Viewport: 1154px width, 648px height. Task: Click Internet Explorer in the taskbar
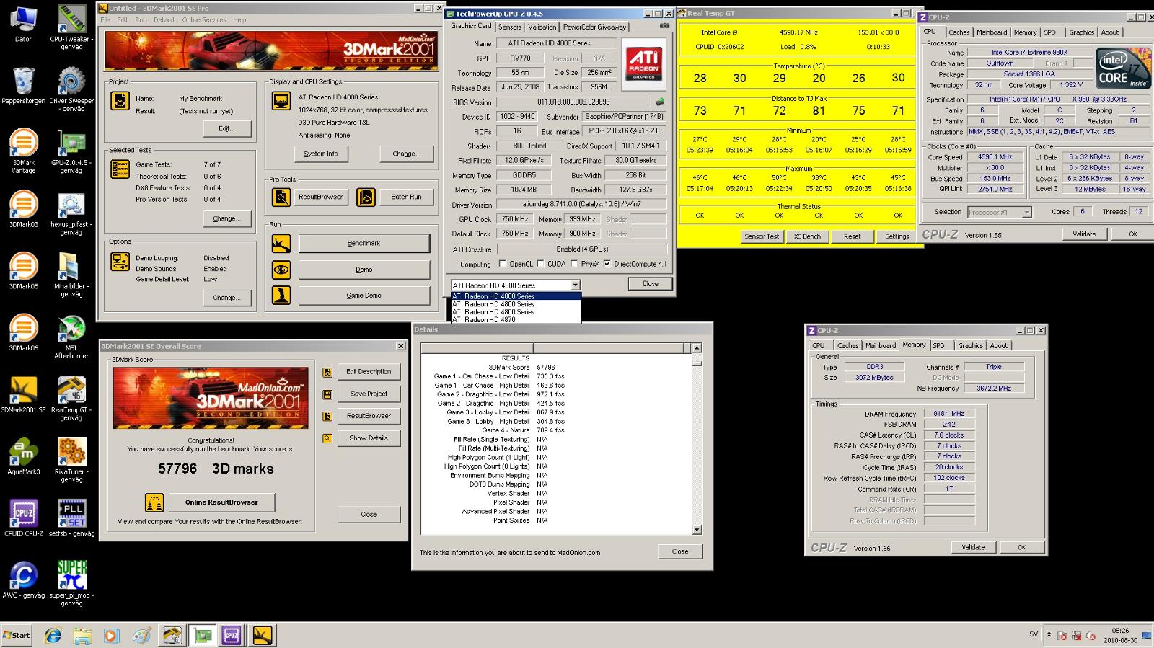click(53, 636)
